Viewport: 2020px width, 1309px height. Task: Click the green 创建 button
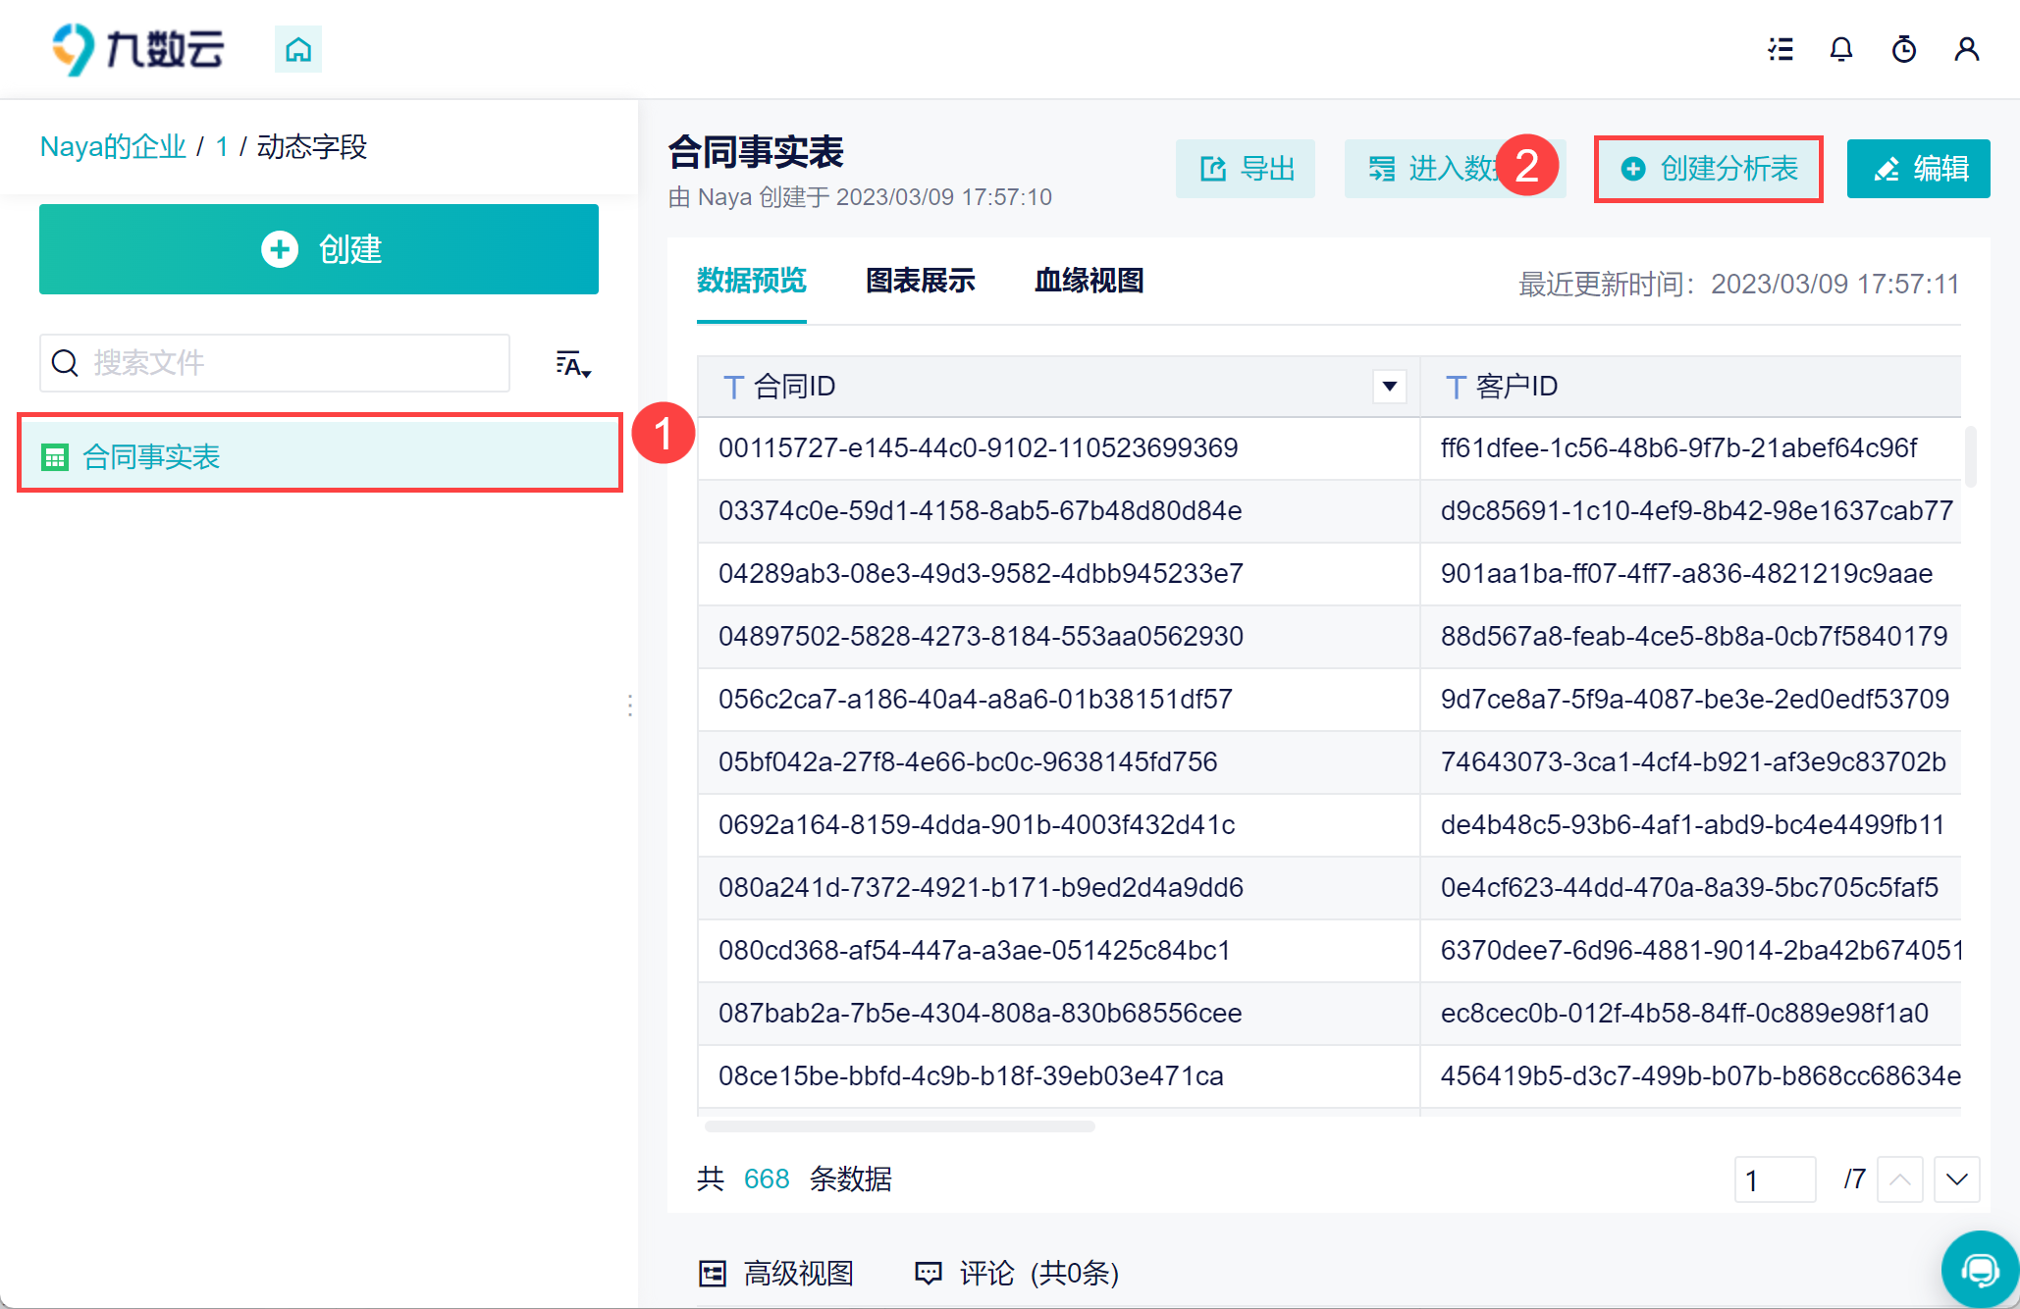coord(319,249)
